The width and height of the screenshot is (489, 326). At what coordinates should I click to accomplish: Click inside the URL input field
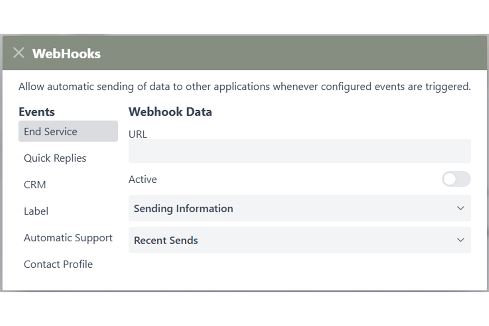pyautogui.click(x=300, y=151)
